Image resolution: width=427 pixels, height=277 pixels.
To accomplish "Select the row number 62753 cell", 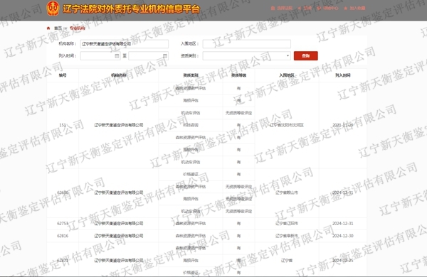I will [63, 224].
